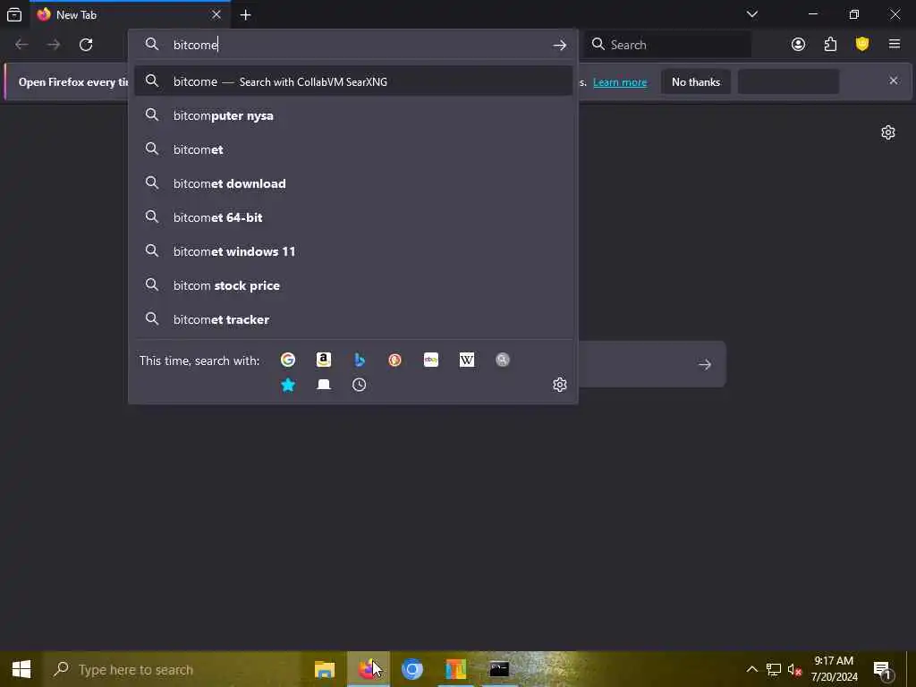The width and height of the screenshot is (916, 687).
Task: Open the notification center icon
Action: 882,669
